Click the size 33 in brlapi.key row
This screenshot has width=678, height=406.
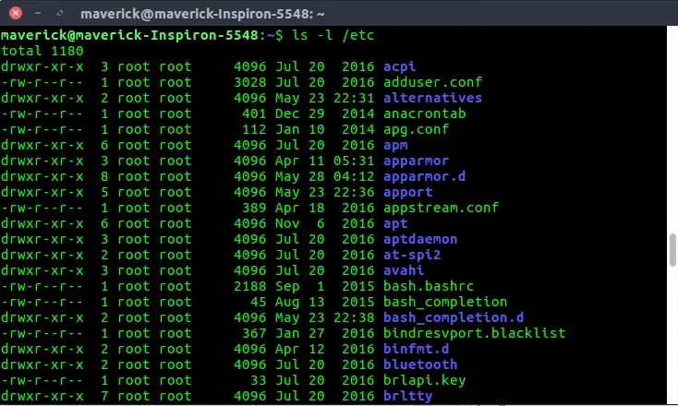coord(258,380)
